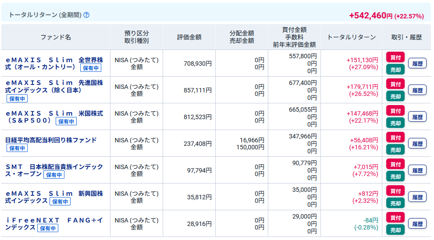The width and height of the screenshot is (434, 240).
Task: View 履歴 for 先進国株式インデックス
Action: pyautogui.click(x=417, y=90)
